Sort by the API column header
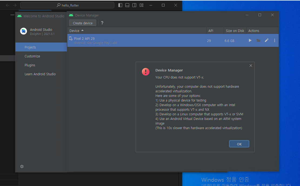The image size is (300, 186). click(x=215, y=31)
